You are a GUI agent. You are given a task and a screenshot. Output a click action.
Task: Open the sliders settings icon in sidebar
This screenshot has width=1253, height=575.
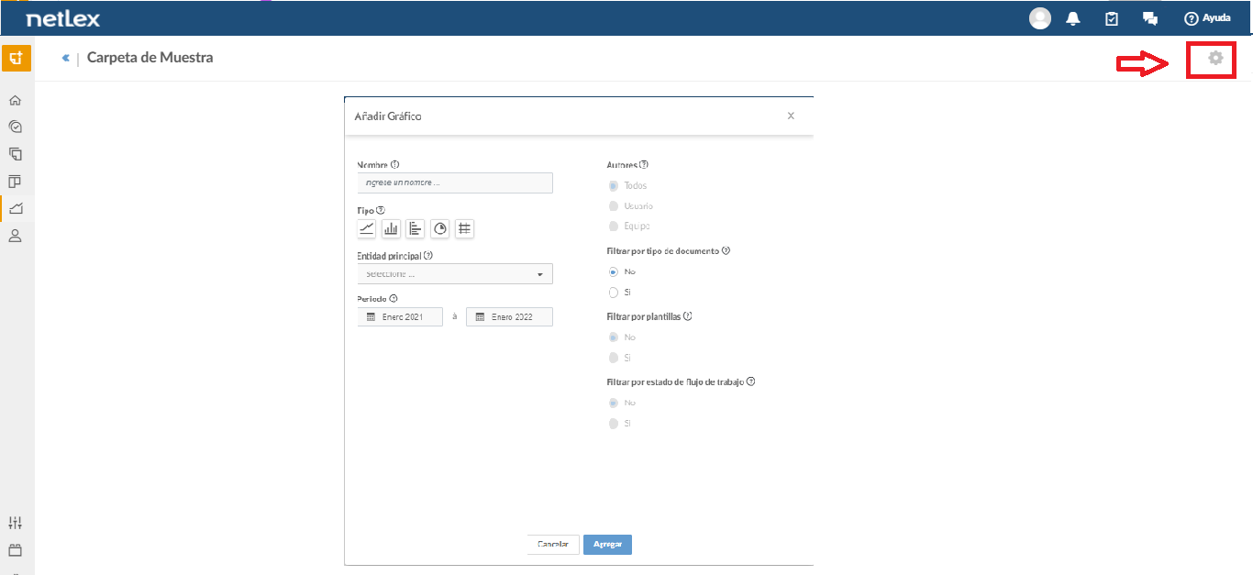coord(15,523)
